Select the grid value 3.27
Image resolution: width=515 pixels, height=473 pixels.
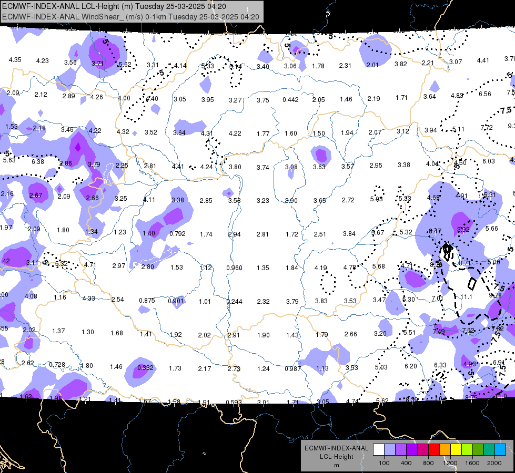click(235, 100)
